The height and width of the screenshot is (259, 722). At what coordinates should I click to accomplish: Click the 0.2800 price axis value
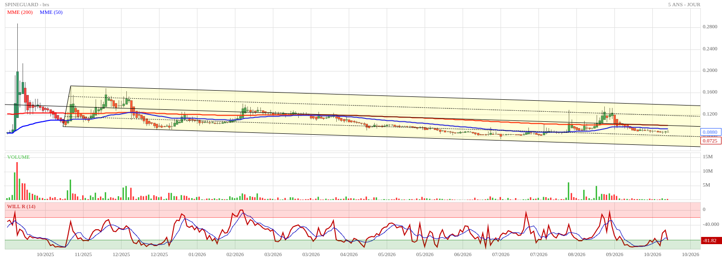tap(710, 27)
